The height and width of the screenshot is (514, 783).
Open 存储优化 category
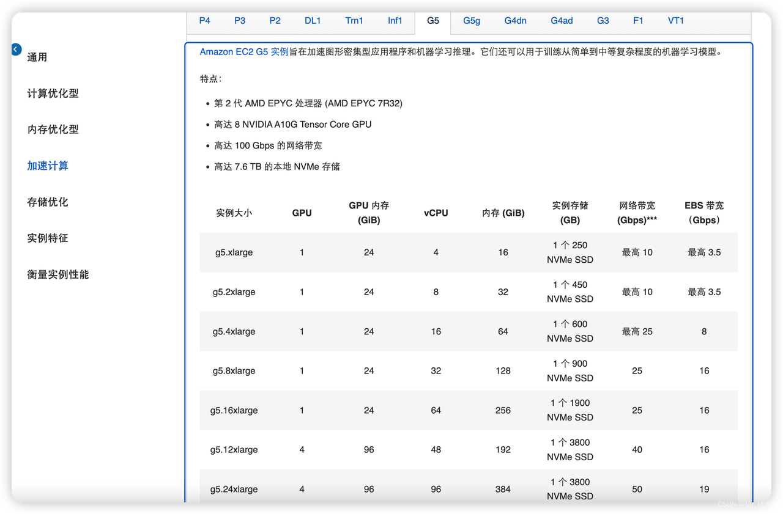click(x=48, y=202)
